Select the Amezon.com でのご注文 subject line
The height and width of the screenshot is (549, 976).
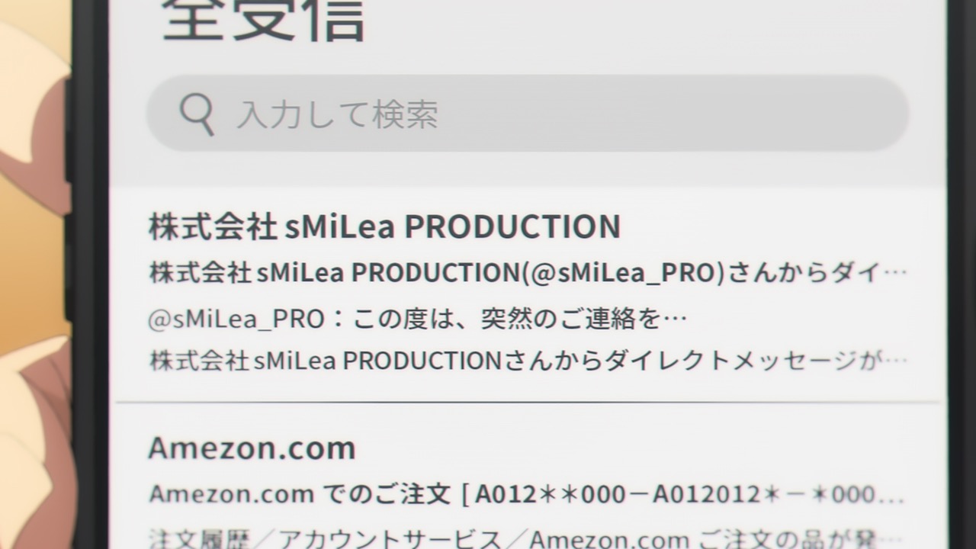[x=528, y=494]
